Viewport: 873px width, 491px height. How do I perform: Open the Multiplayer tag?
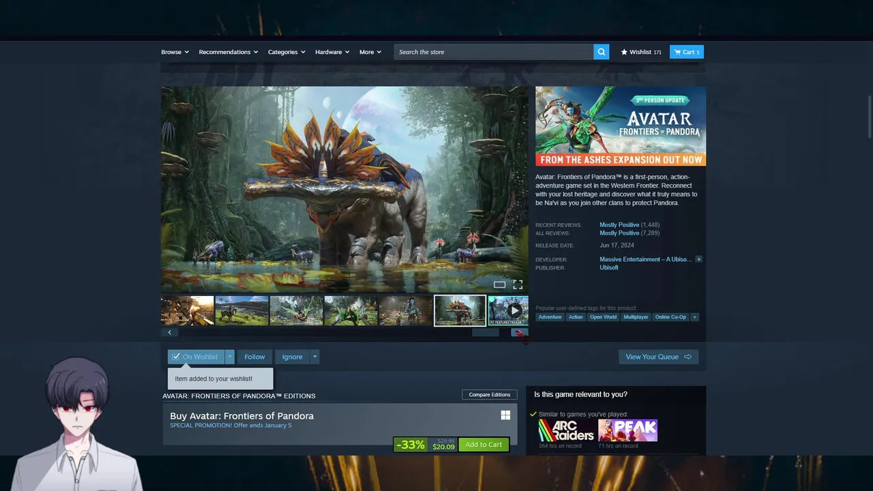[x=636, y=317]
